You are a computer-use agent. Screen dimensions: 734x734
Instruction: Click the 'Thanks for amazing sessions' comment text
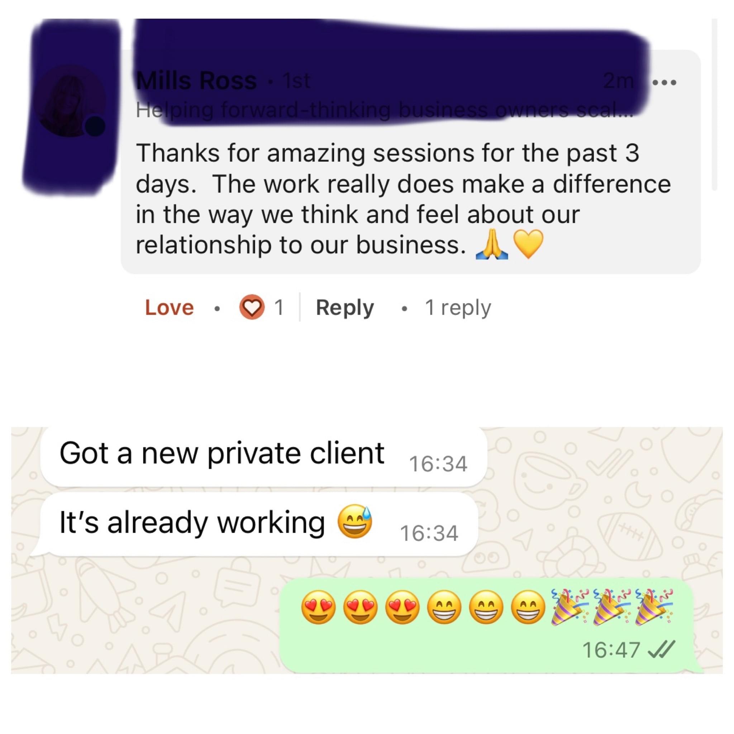pyautogui.click(x=404, y=199)
